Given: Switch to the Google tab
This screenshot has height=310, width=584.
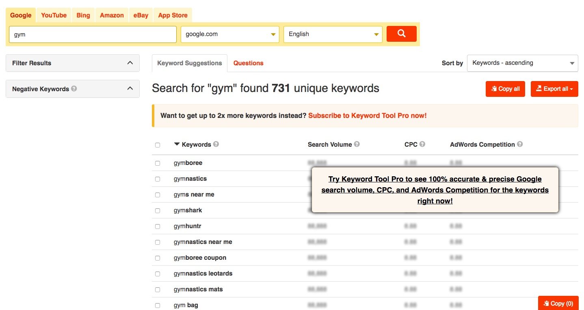Looking at the screenshot, I should click(21, 15).
